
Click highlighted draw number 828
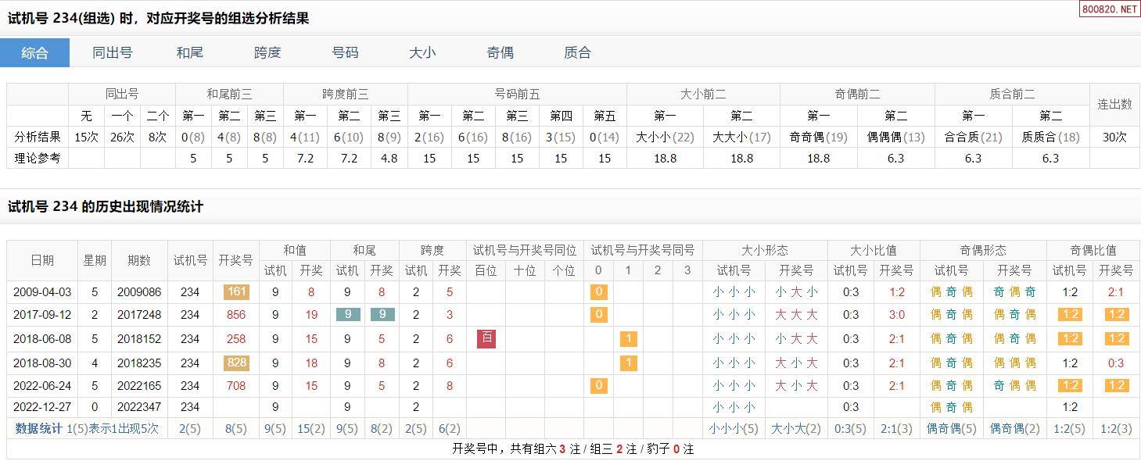pos(236,363)
